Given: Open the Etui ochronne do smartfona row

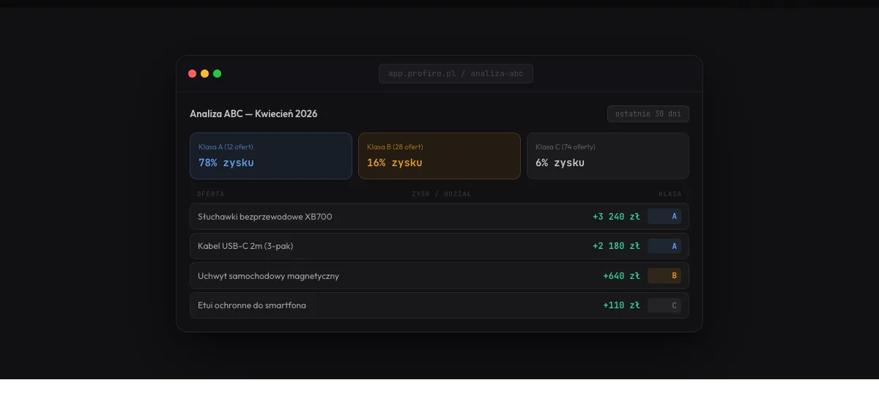Looking at the screenshot, I should click(439, 305).
